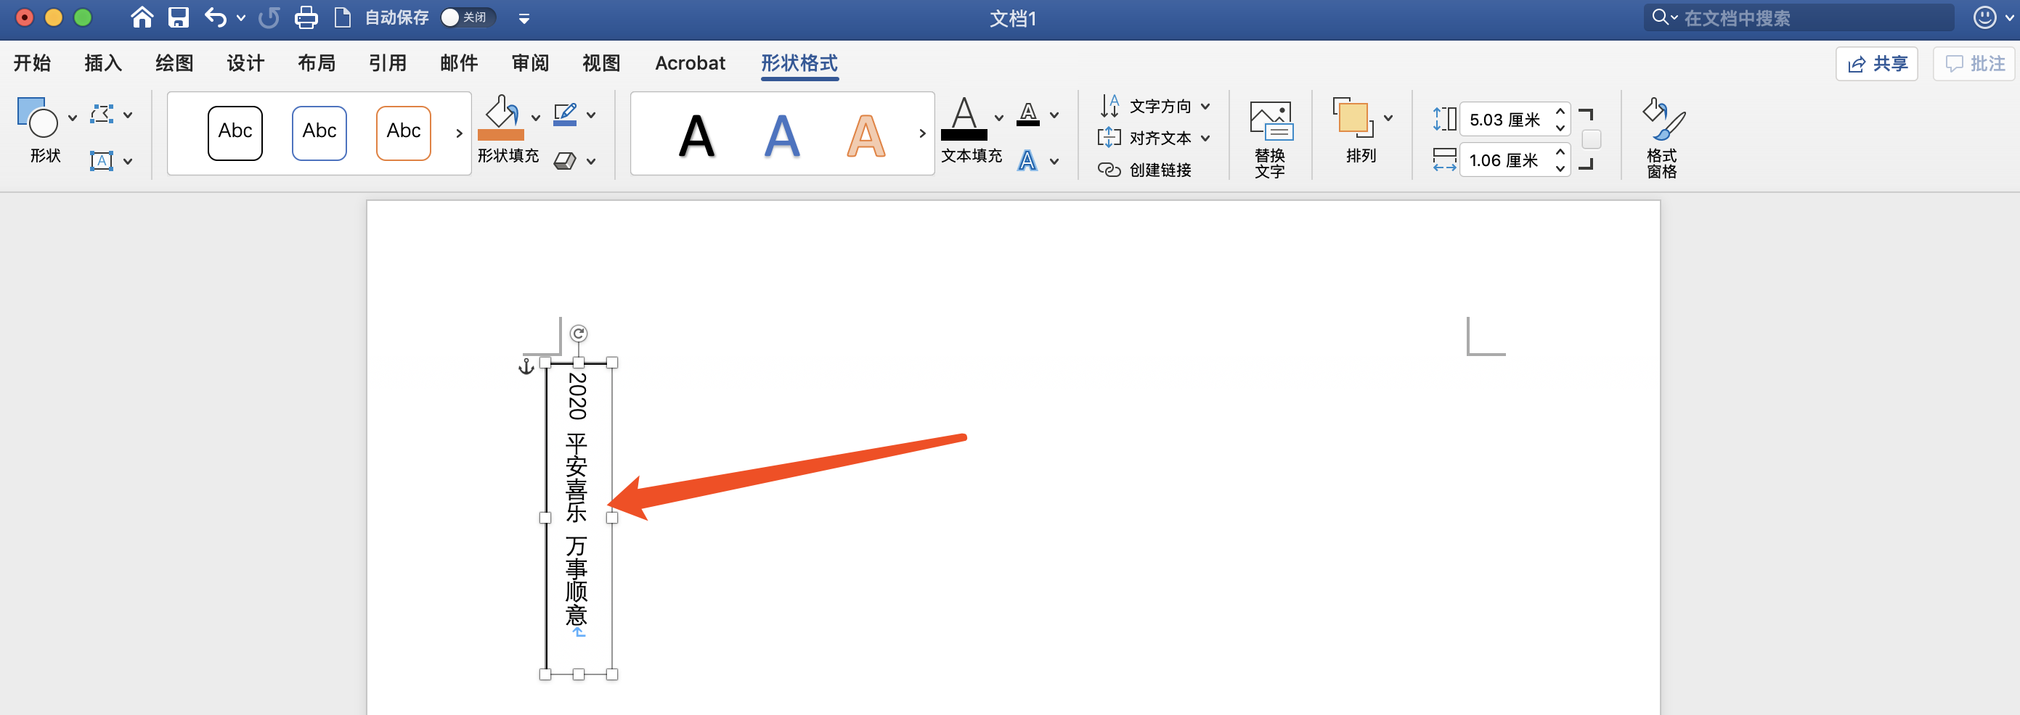Open the customize quick access toolbar dropdown

[524, 18]
